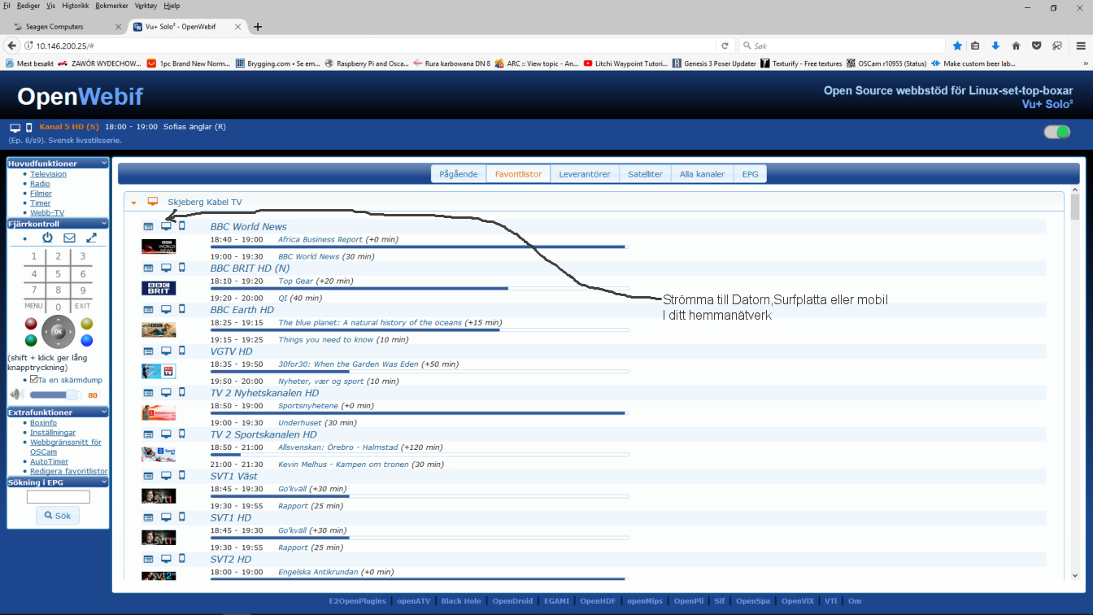Viewport: 1093px width, 615px height.
Task: Collapse the Extrafunktioner panel
Action: [x=104, y=412]
